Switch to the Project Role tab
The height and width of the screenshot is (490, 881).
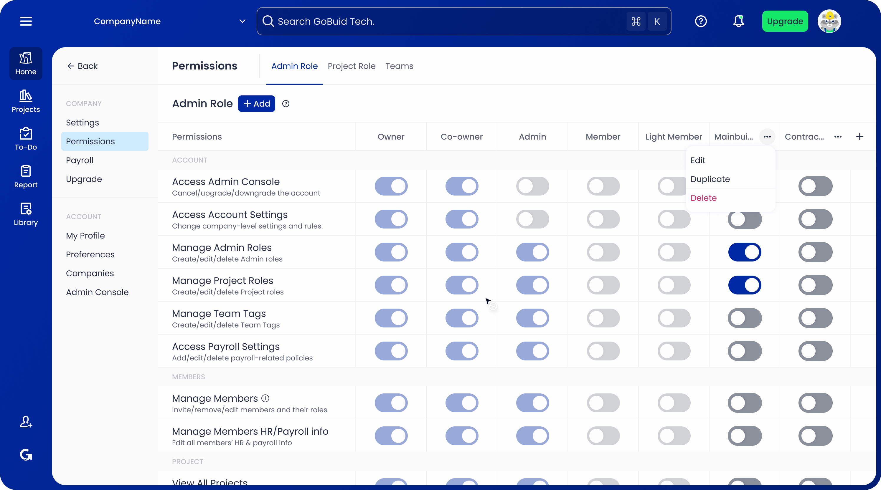(x=351, y=66)
